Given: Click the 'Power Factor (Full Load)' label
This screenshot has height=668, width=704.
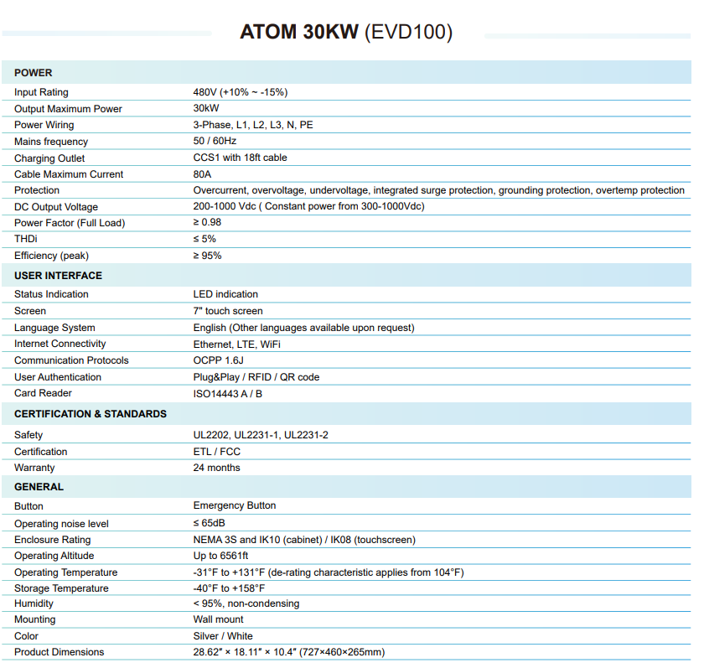Looking at the screenshot, I should tap(70, 223).
